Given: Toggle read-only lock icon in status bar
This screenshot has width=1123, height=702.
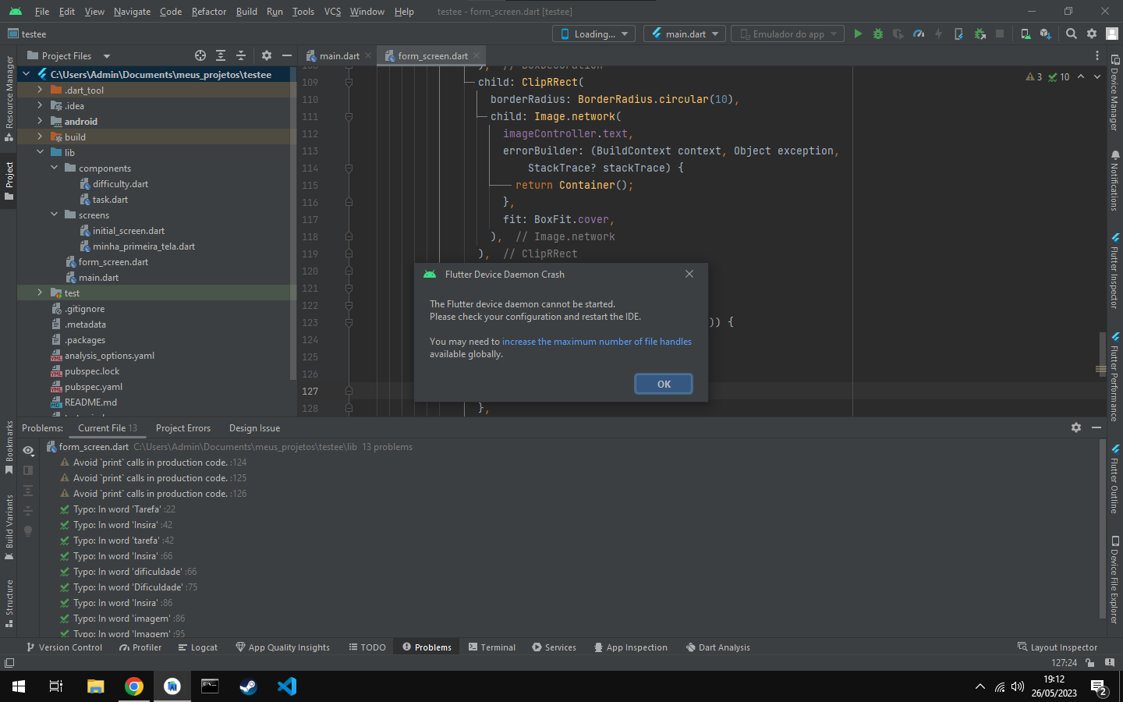Looking at the screenshot, I should tap(1089, 662).
